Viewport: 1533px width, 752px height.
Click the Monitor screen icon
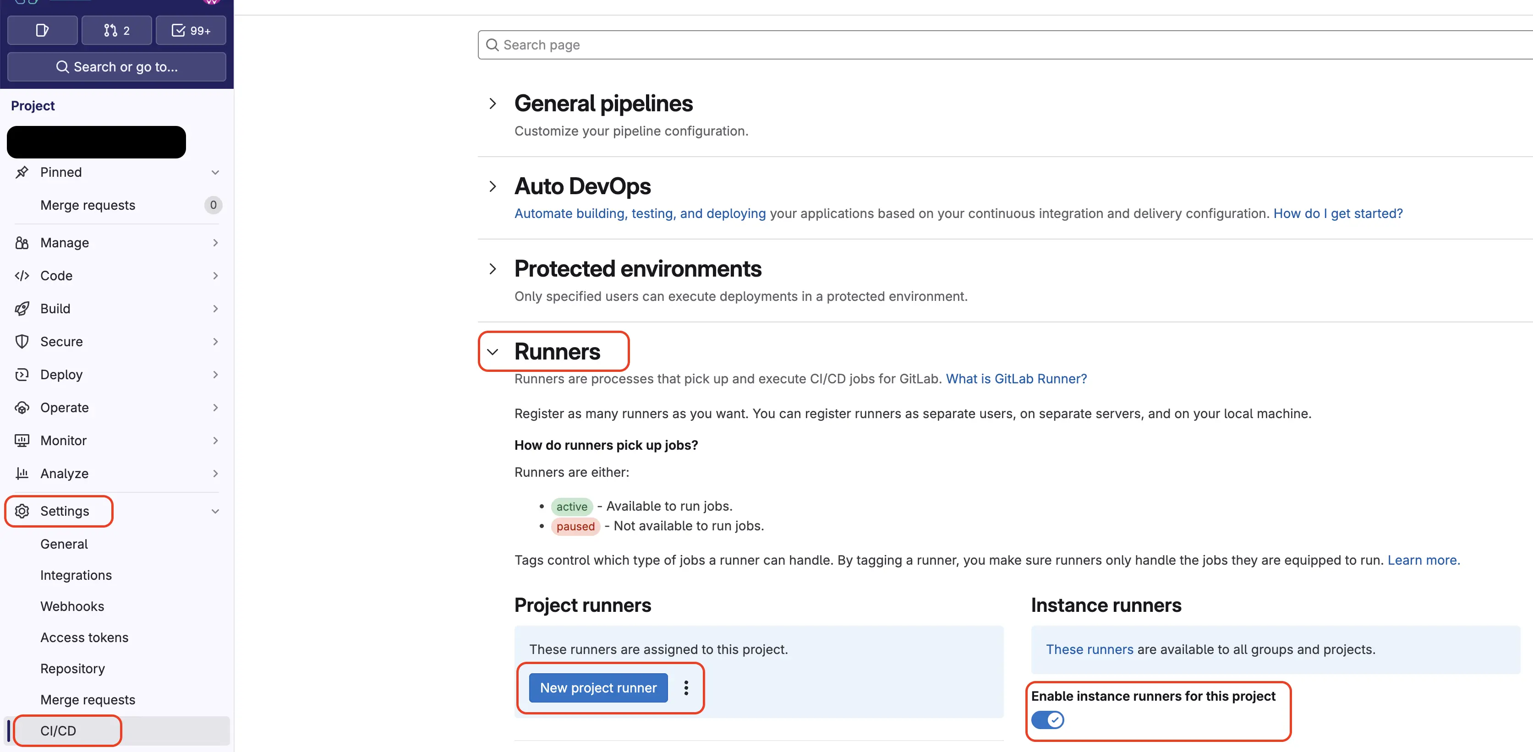pos(22,440)
